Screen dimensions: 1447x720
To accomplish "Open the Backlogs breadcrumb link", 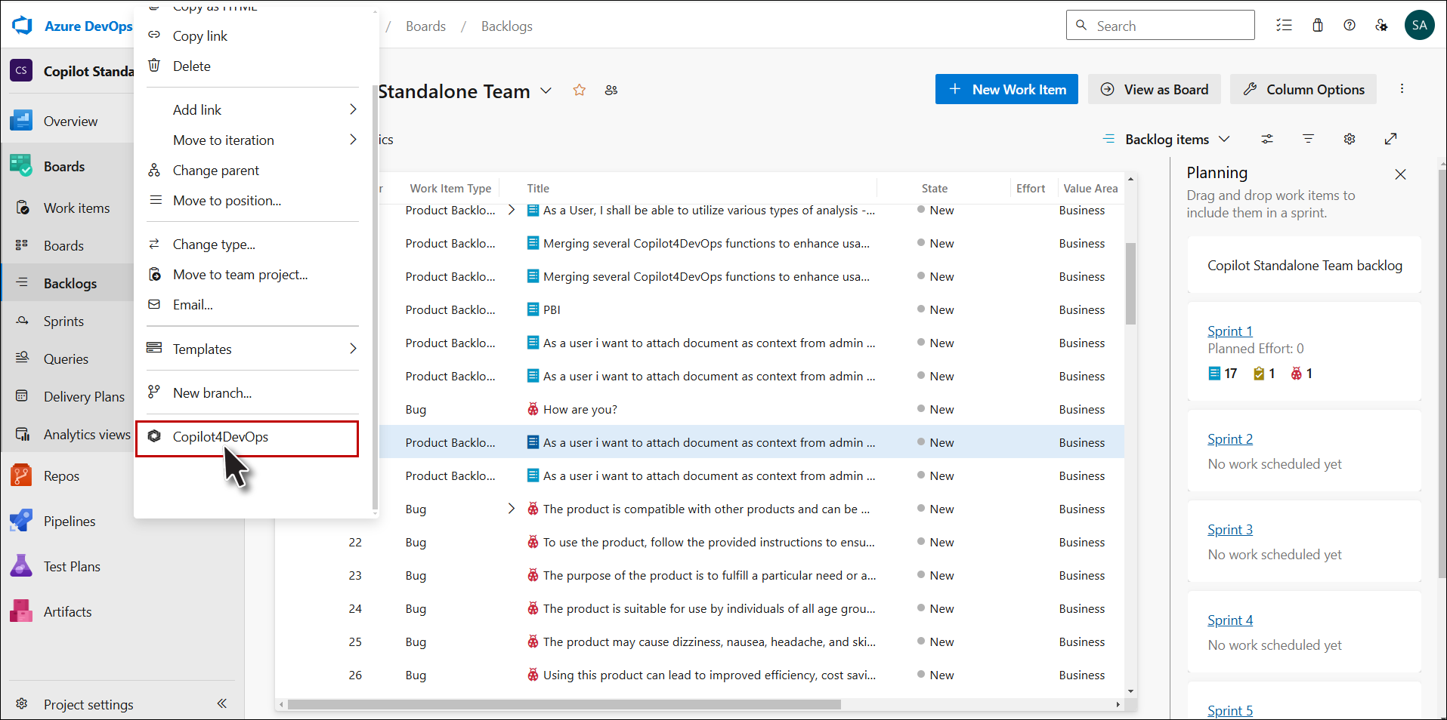I will tap(507, 26).
